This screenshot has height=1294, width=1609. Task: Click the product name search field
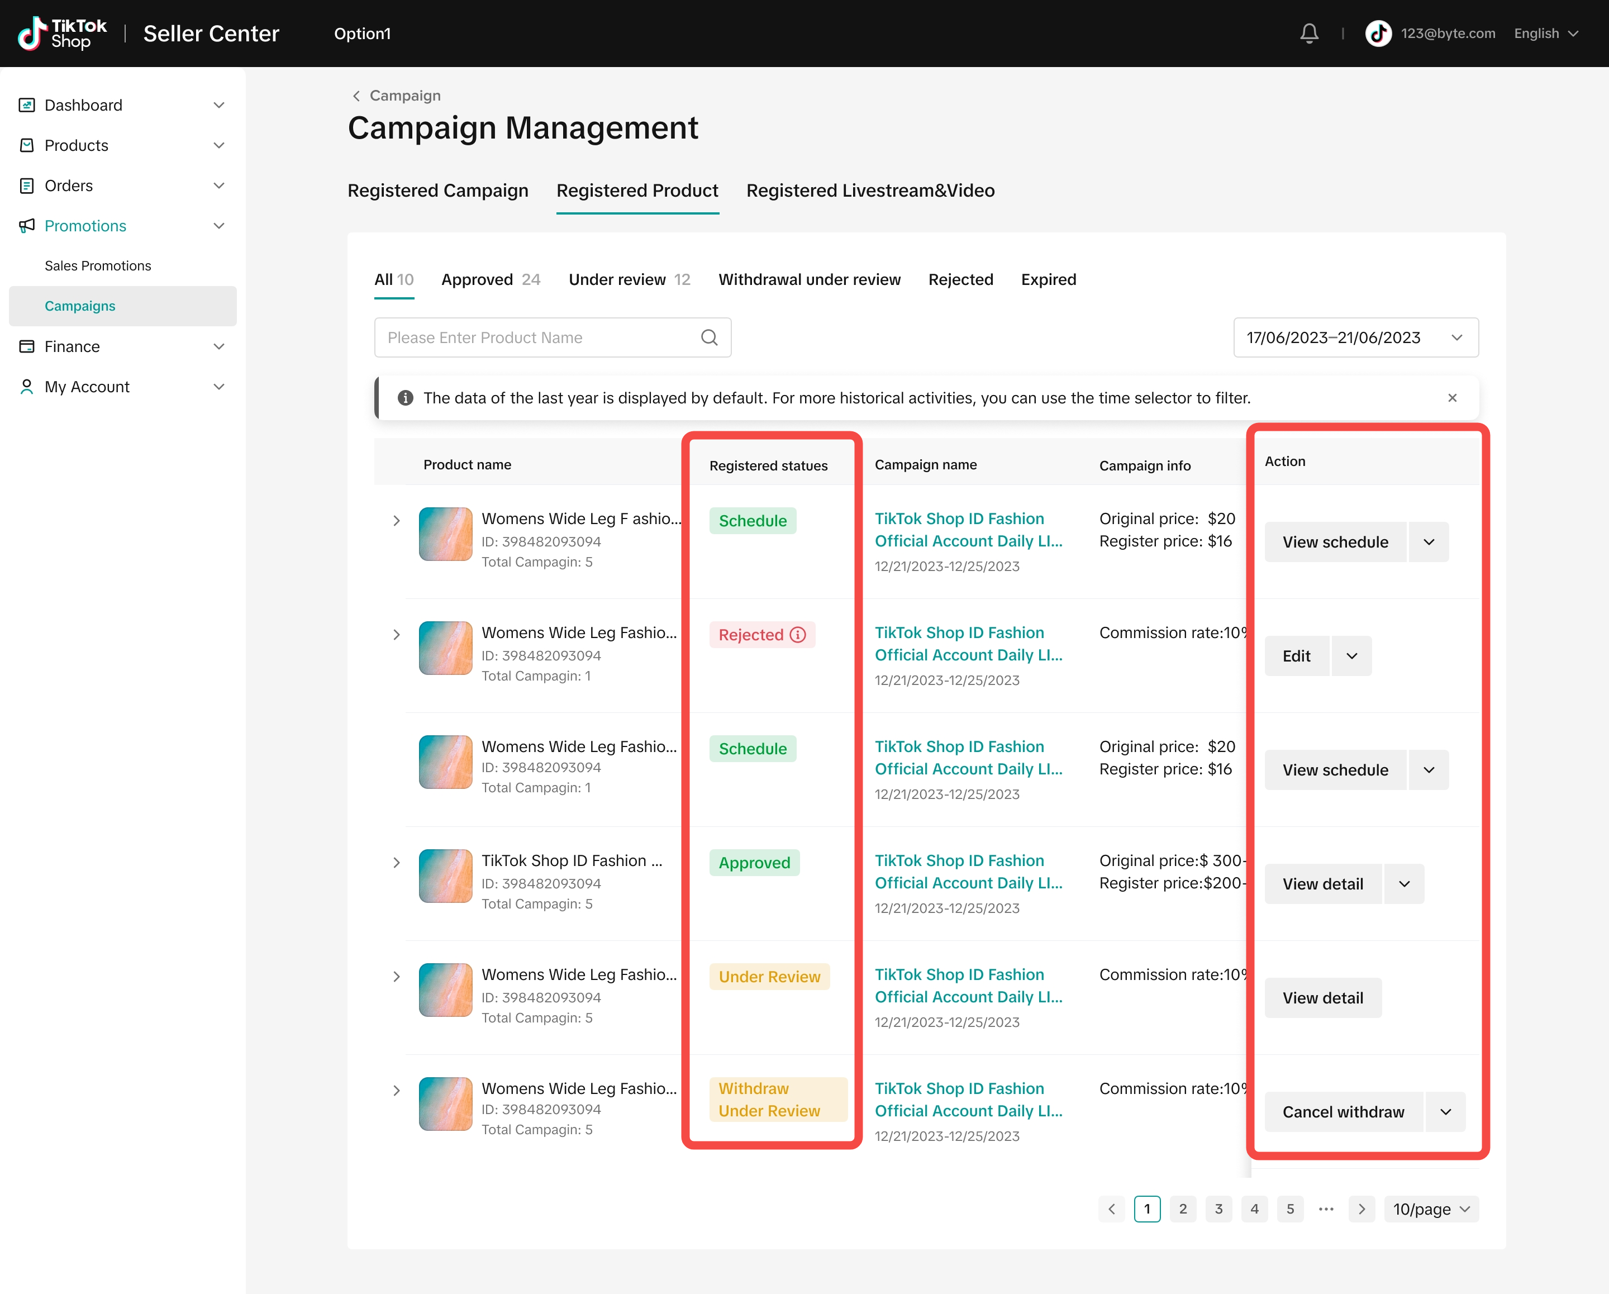[537, 338]
